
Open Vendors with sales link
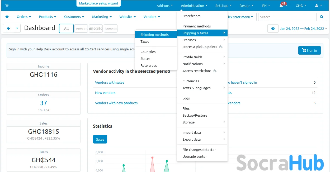(110, 82)
